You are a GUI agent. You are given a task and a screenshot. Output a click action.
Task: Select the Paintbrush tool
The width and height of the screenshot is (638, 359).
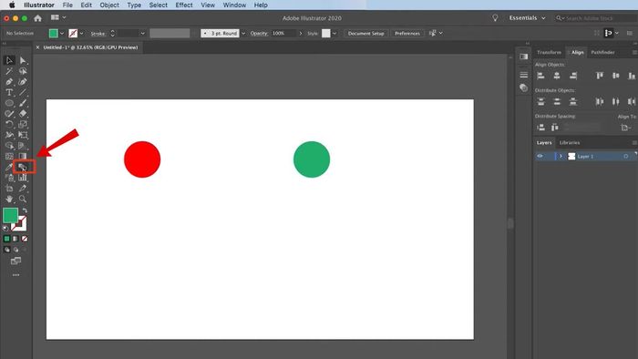[x=23, y=103]
